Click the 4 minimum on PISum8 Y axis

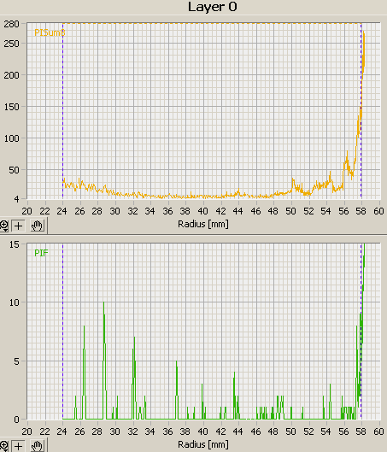[16, 199]
